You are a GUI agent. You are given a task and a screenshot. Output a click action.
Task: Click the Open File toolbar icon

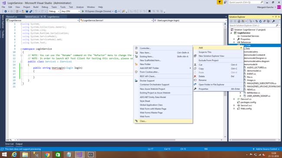point(23,11)
